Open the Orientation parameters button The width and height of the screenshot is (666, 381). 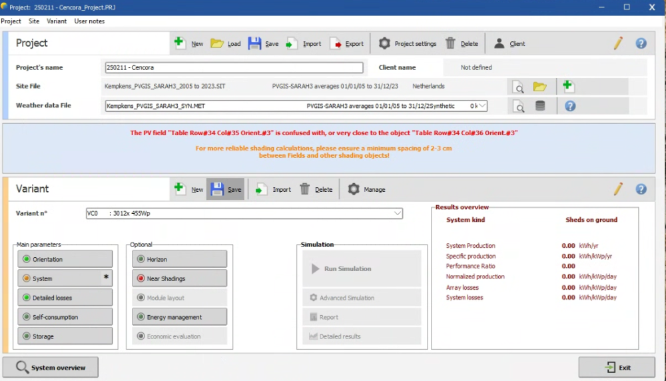tap(63, 259)
